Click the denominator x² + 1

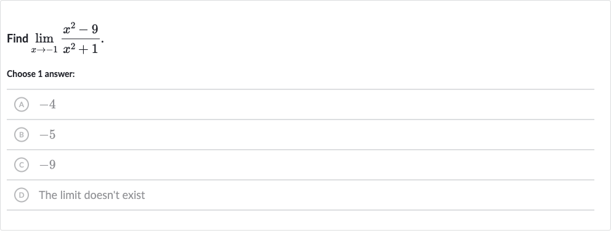point(81,48)
